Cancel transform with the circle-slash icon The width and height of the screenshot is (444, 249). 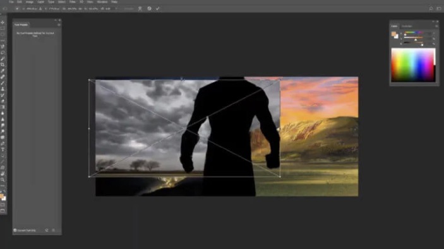149,8
